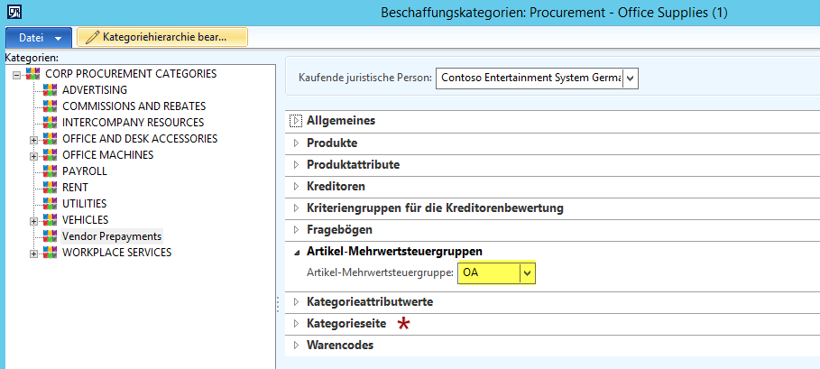Click the INTERCOMPANY RESOURCES category icon
This screenshot has height=369, width=820.
pyautogui.click(x=50, y=123)
